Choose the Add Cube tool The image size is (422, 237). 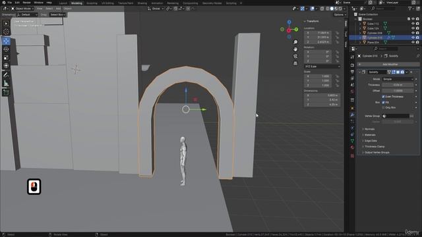(x=6, y=93)
